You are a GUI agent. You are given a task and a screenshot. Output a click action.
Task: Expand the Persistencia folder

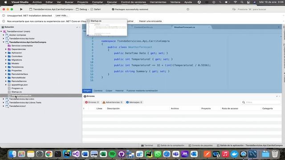6,67
